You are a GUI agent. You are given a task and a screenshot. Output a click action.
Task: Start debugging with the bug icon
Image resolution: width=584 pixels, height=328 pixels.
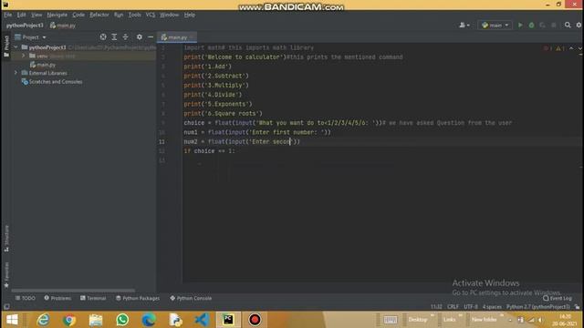click(531, 25)
